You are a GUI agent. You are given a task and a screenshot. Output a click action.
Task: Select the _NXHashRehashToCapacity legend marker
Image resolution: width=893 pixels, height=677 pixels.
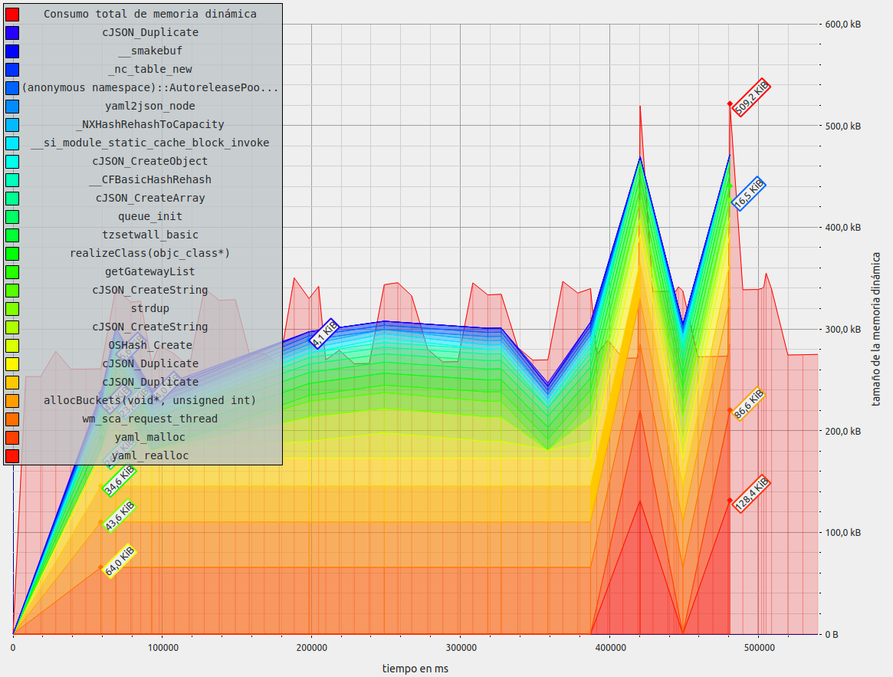click(x=11, y=124)
